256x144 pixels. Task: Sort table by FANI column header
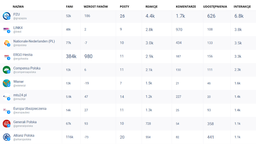[x=69, y=6]
